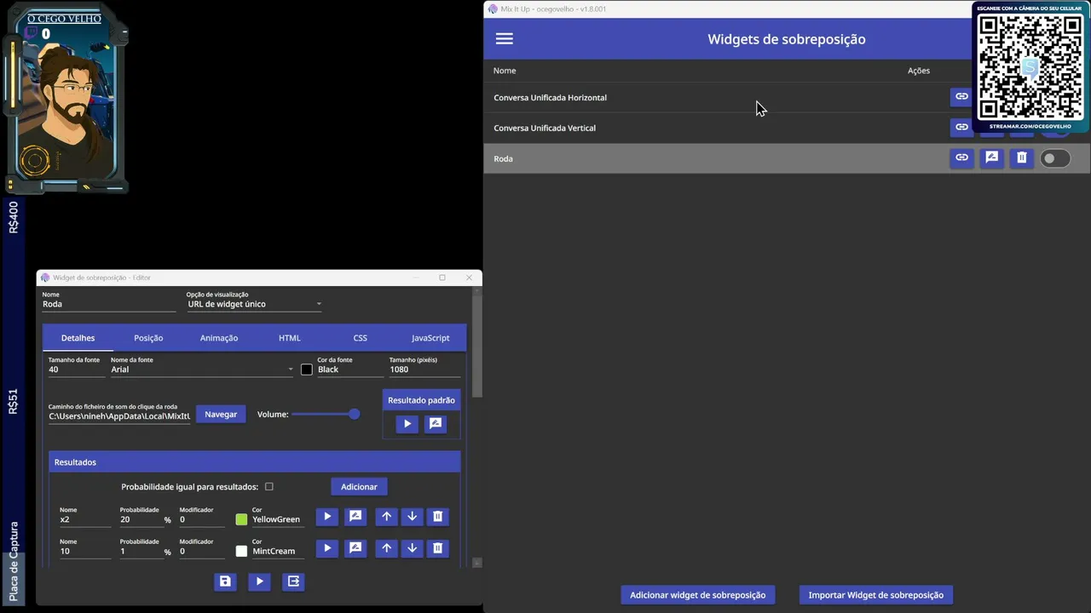Click the sound file path field
The width and height of the screenshot is (1091, 613).
(119, 416)
